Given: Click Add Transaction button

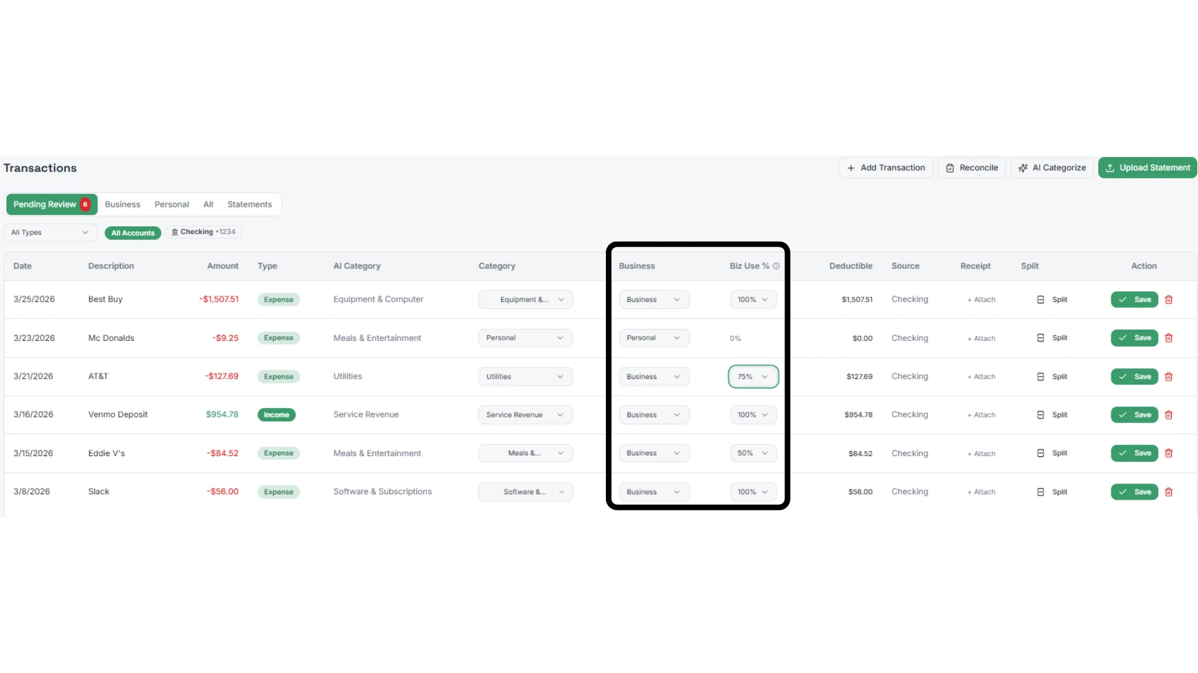Looking at the screenshot, I should [886, 168].
